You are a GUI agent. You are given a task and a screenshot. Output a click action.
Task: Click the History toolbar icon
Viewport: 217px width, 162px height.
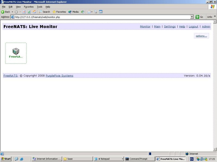pos(83,12)
